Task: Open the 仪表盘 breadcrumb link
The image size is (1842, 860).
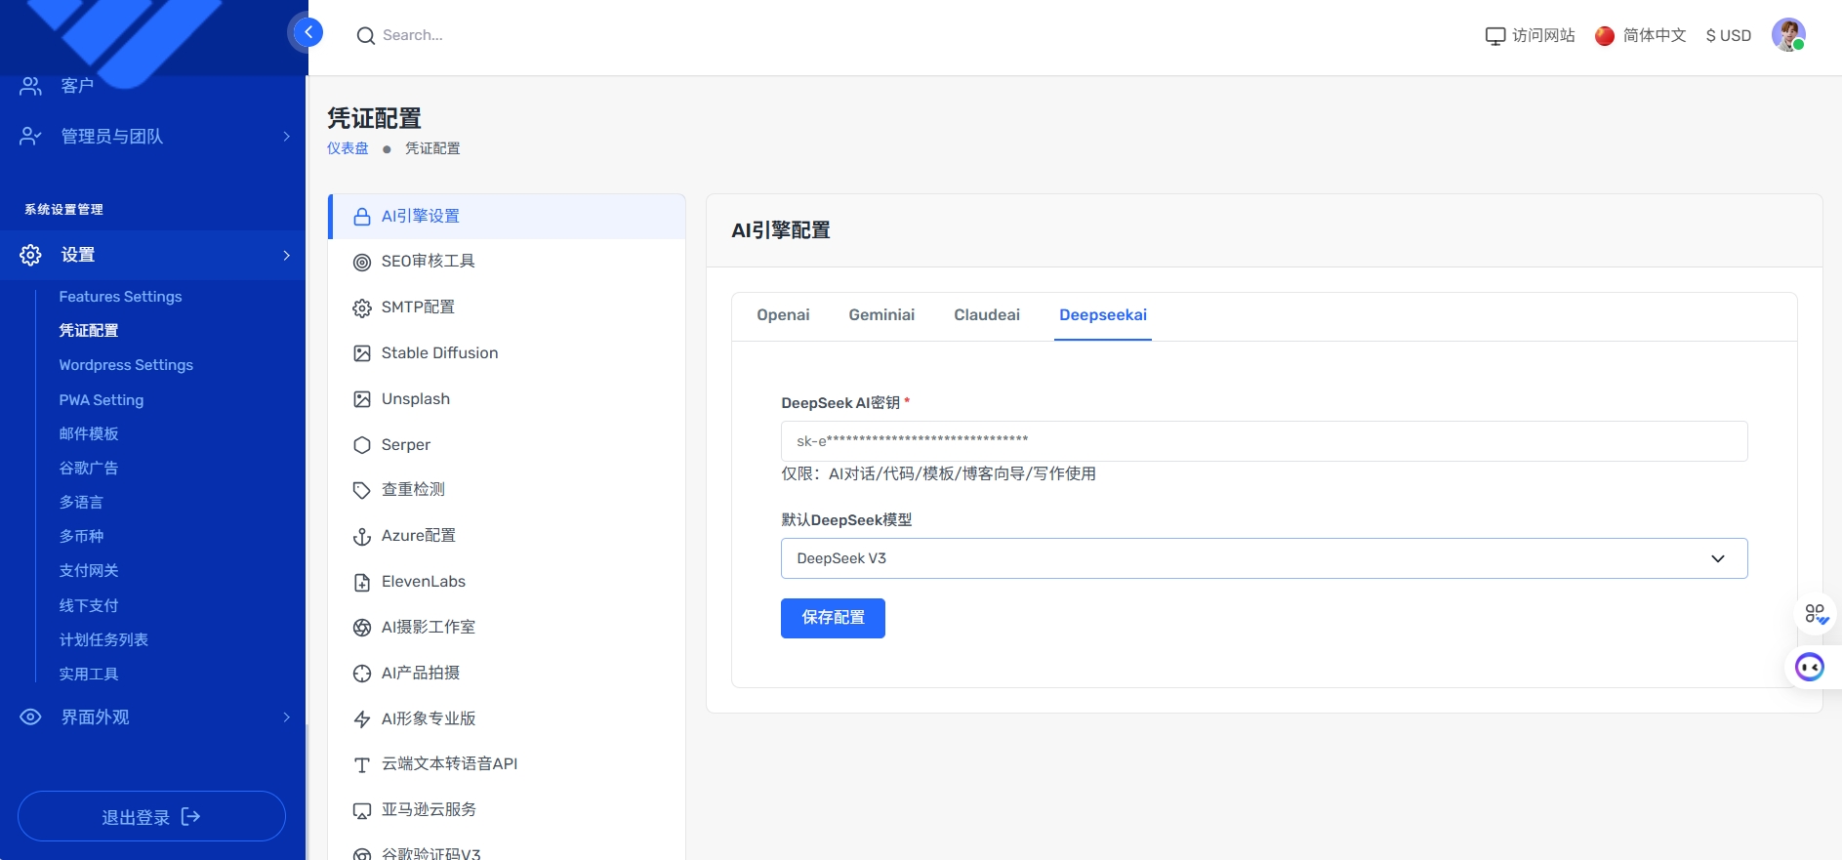Action: (348, 148)
